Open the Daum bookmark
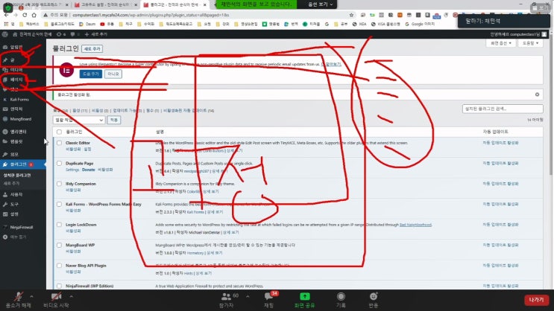The width and height of the screenshot is (554, 311). pyautogui.click(x=87, y=24)
